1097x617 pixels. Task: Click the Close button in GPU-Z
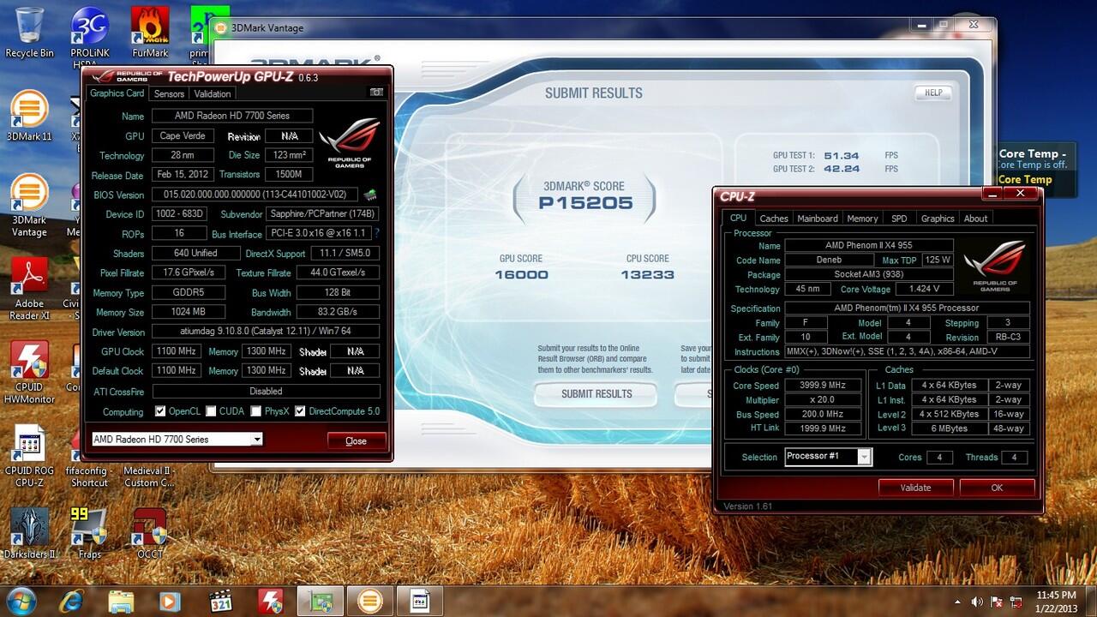pyautogui.click(x=356, y=440)
